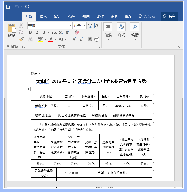
Task: Collapse the ribbon with the chevron
Action: 179,47
